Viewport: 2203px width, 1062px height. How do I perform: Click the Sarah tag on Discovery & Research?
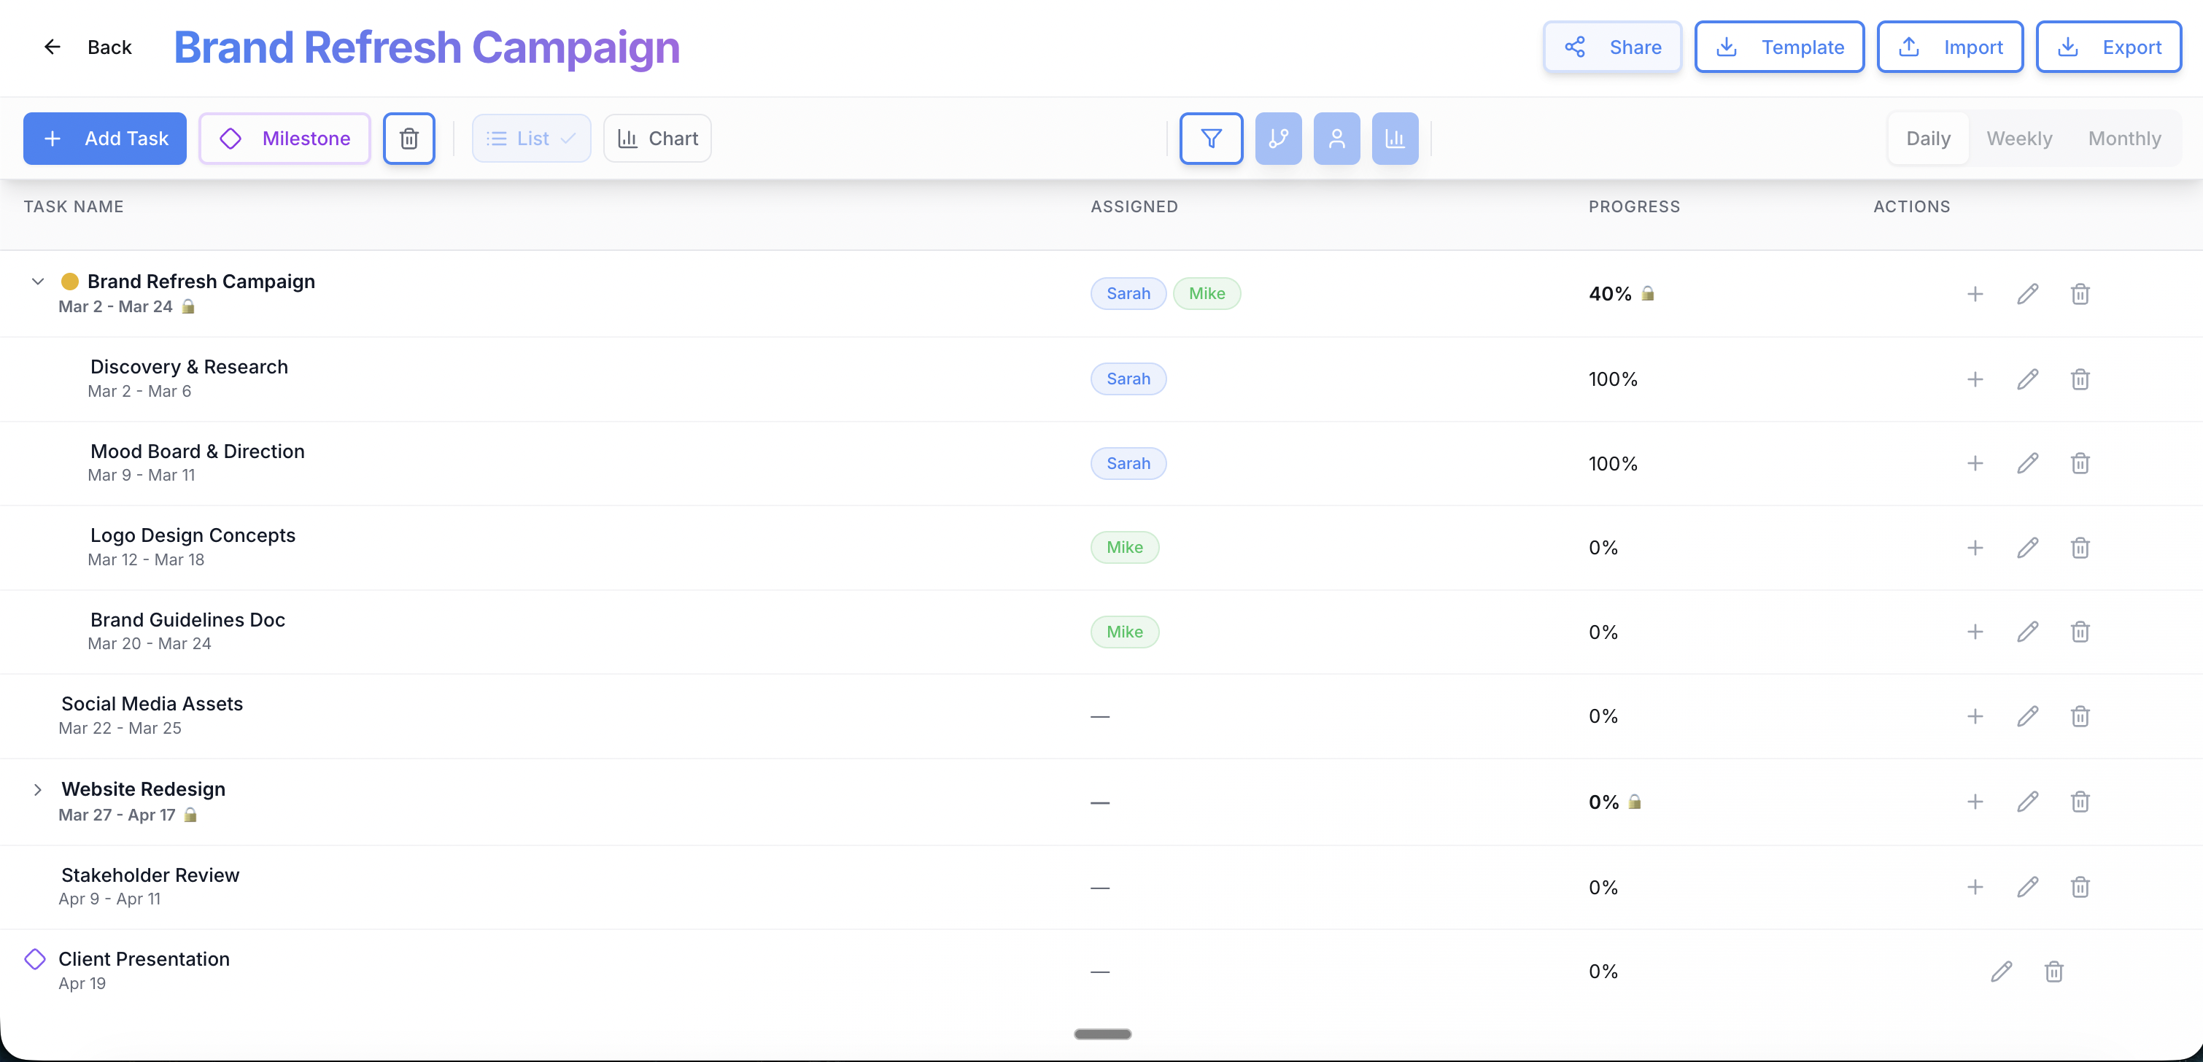pyautogui.click(x=1128, y=379)
